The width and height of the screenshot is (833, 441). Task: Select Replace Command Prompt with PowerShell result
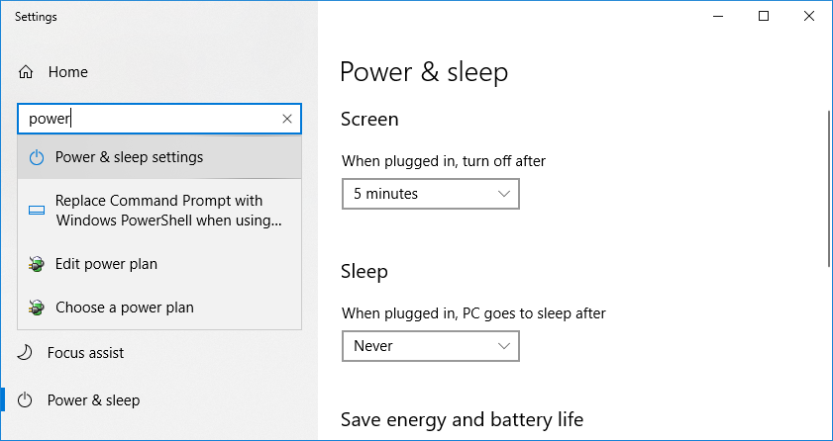(168, 211)
